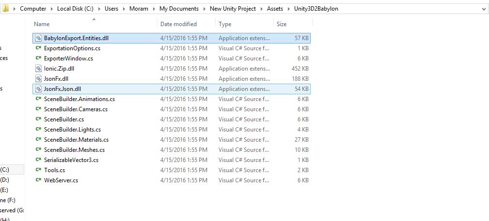Sort files by the Date modified column
Viewport: 489px width, 221px height.
point(178,24)
